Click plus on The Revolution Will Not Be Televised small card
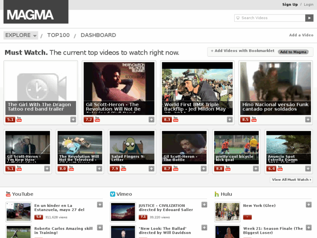This screenshot has width=317, height=238. tap(99, 169)
